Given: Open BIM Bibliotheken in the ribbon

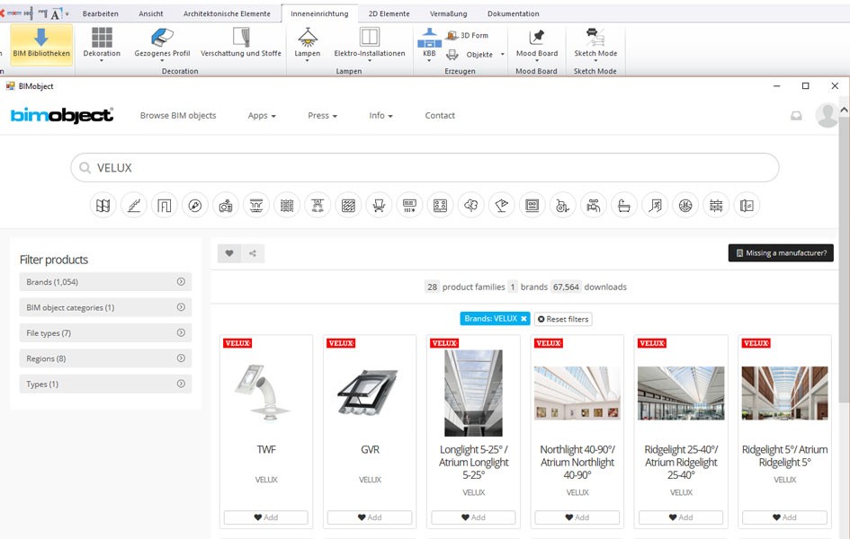Looking at the screenshot, I should click(41, 44).
